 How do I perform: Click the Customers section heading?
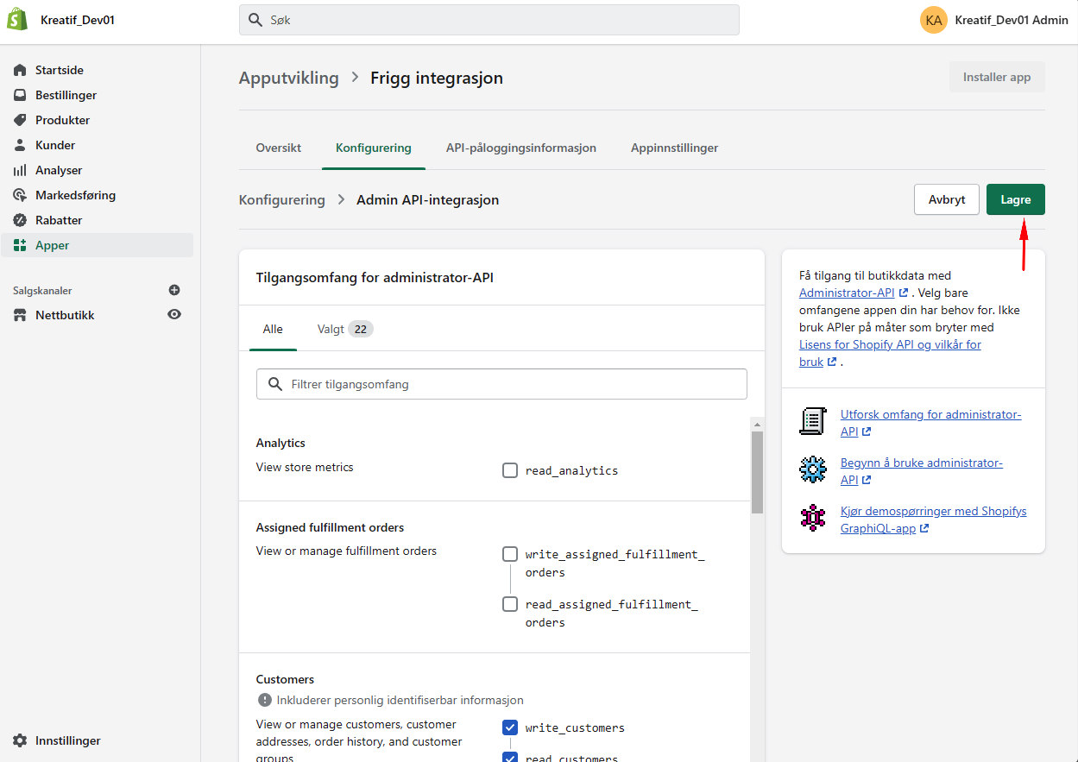[285, 679]
